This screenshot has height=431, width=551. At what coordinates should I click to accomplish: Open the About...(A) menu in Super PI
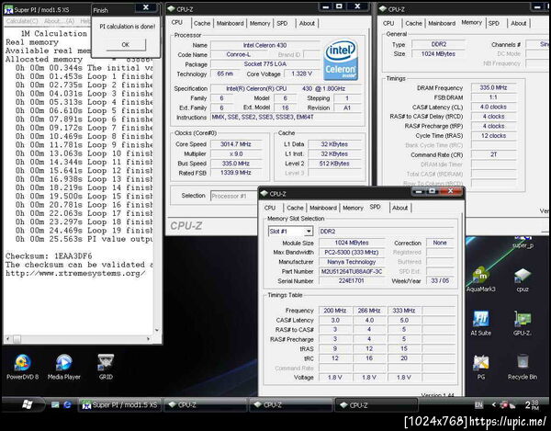59,21
